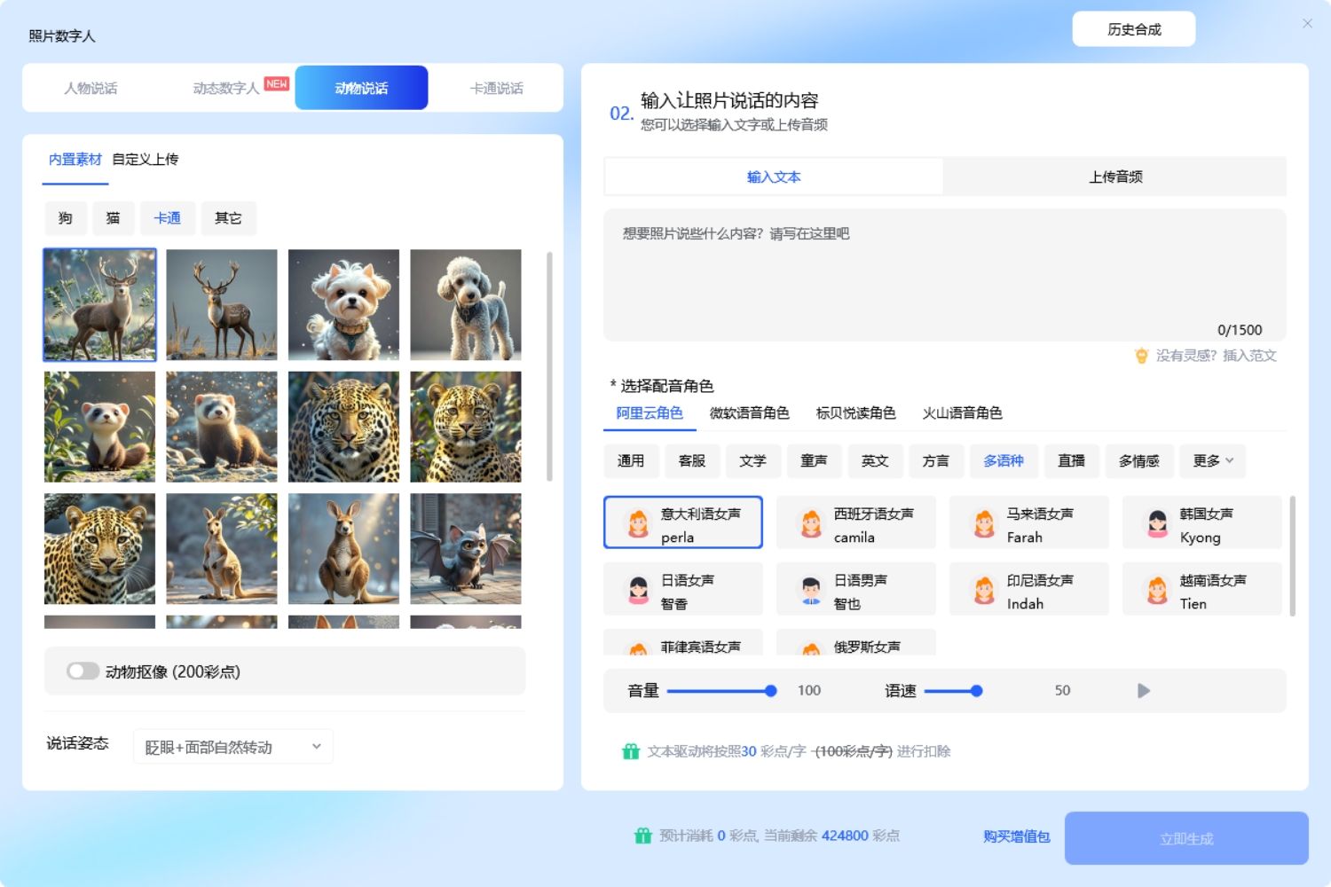Switch to the 上传音频 tab
The height and width of the screenshot is (887, 1331).
(1114, 177)
